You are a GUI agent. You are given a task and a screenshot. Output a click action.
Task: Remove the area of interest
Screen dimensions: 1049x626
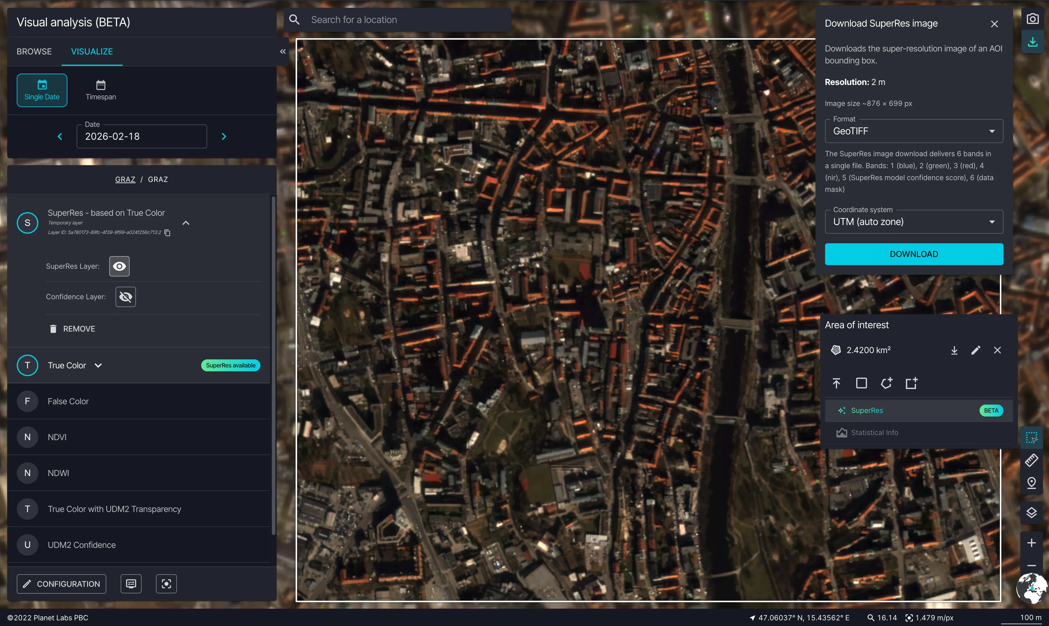click(997, 350)
